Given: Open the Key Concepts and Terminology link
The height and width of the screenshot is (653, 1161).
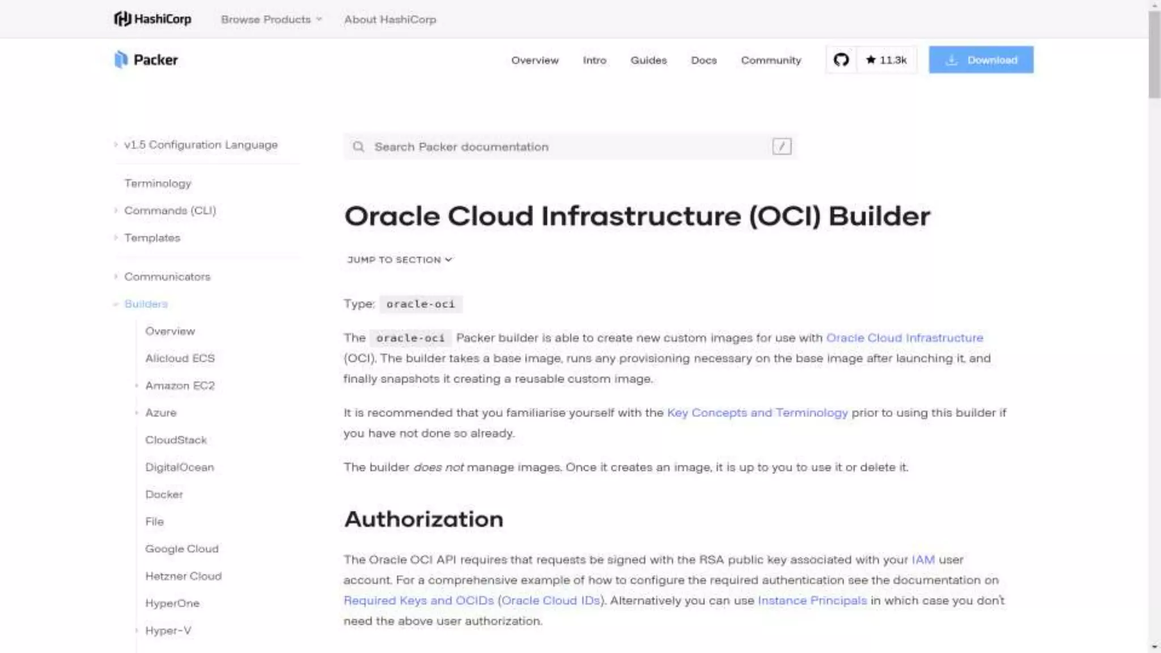Looking at the screenshot, I should pyautogui.click(x=757, y=413).
